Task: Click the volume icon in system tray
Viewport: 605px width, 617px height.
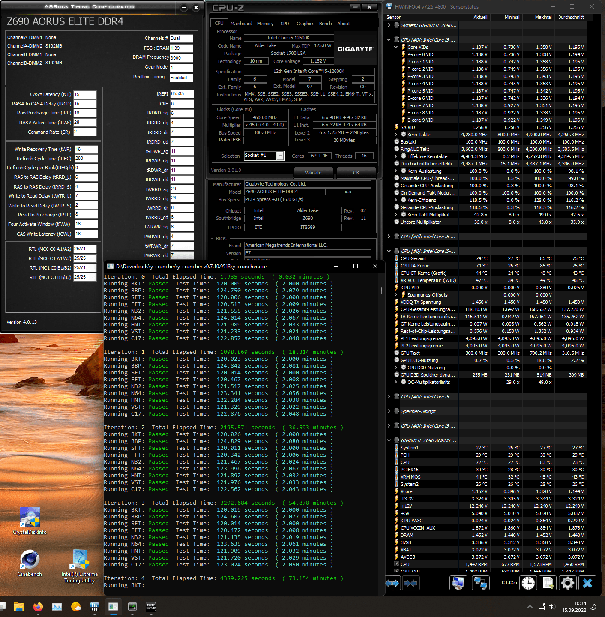Action: pos(551,607)
